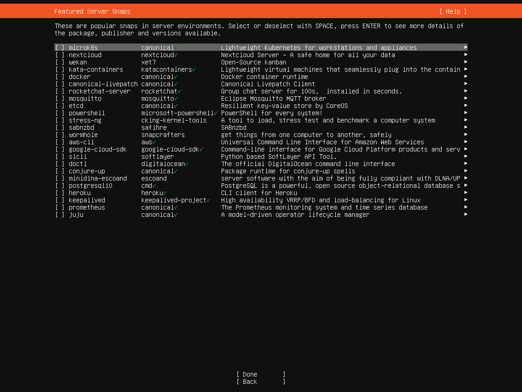Toggle the powershell snap checkbox
The image size is (522, 392).
60,113
